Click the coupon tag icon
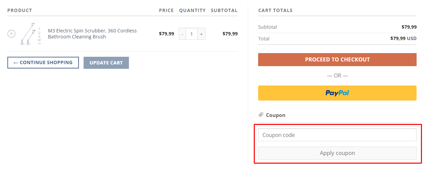 261,115
